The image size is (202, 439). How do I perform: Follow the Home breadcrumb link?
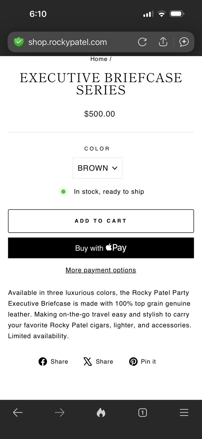[99, 59]
